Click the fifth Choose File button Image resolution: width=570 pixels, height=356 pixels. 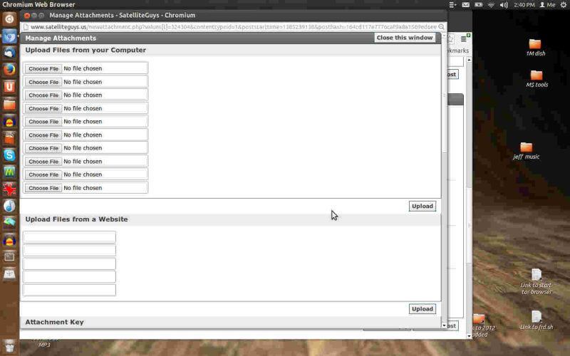click(43, 122)
